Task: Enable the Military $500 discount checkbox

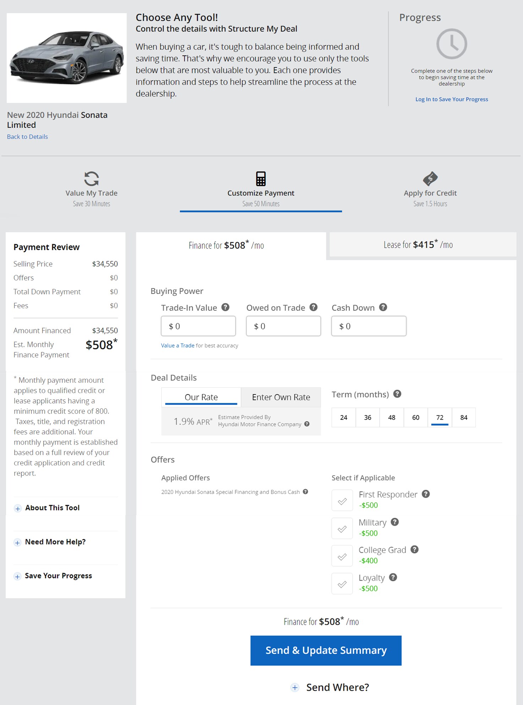Action: (x=342, y=529)
